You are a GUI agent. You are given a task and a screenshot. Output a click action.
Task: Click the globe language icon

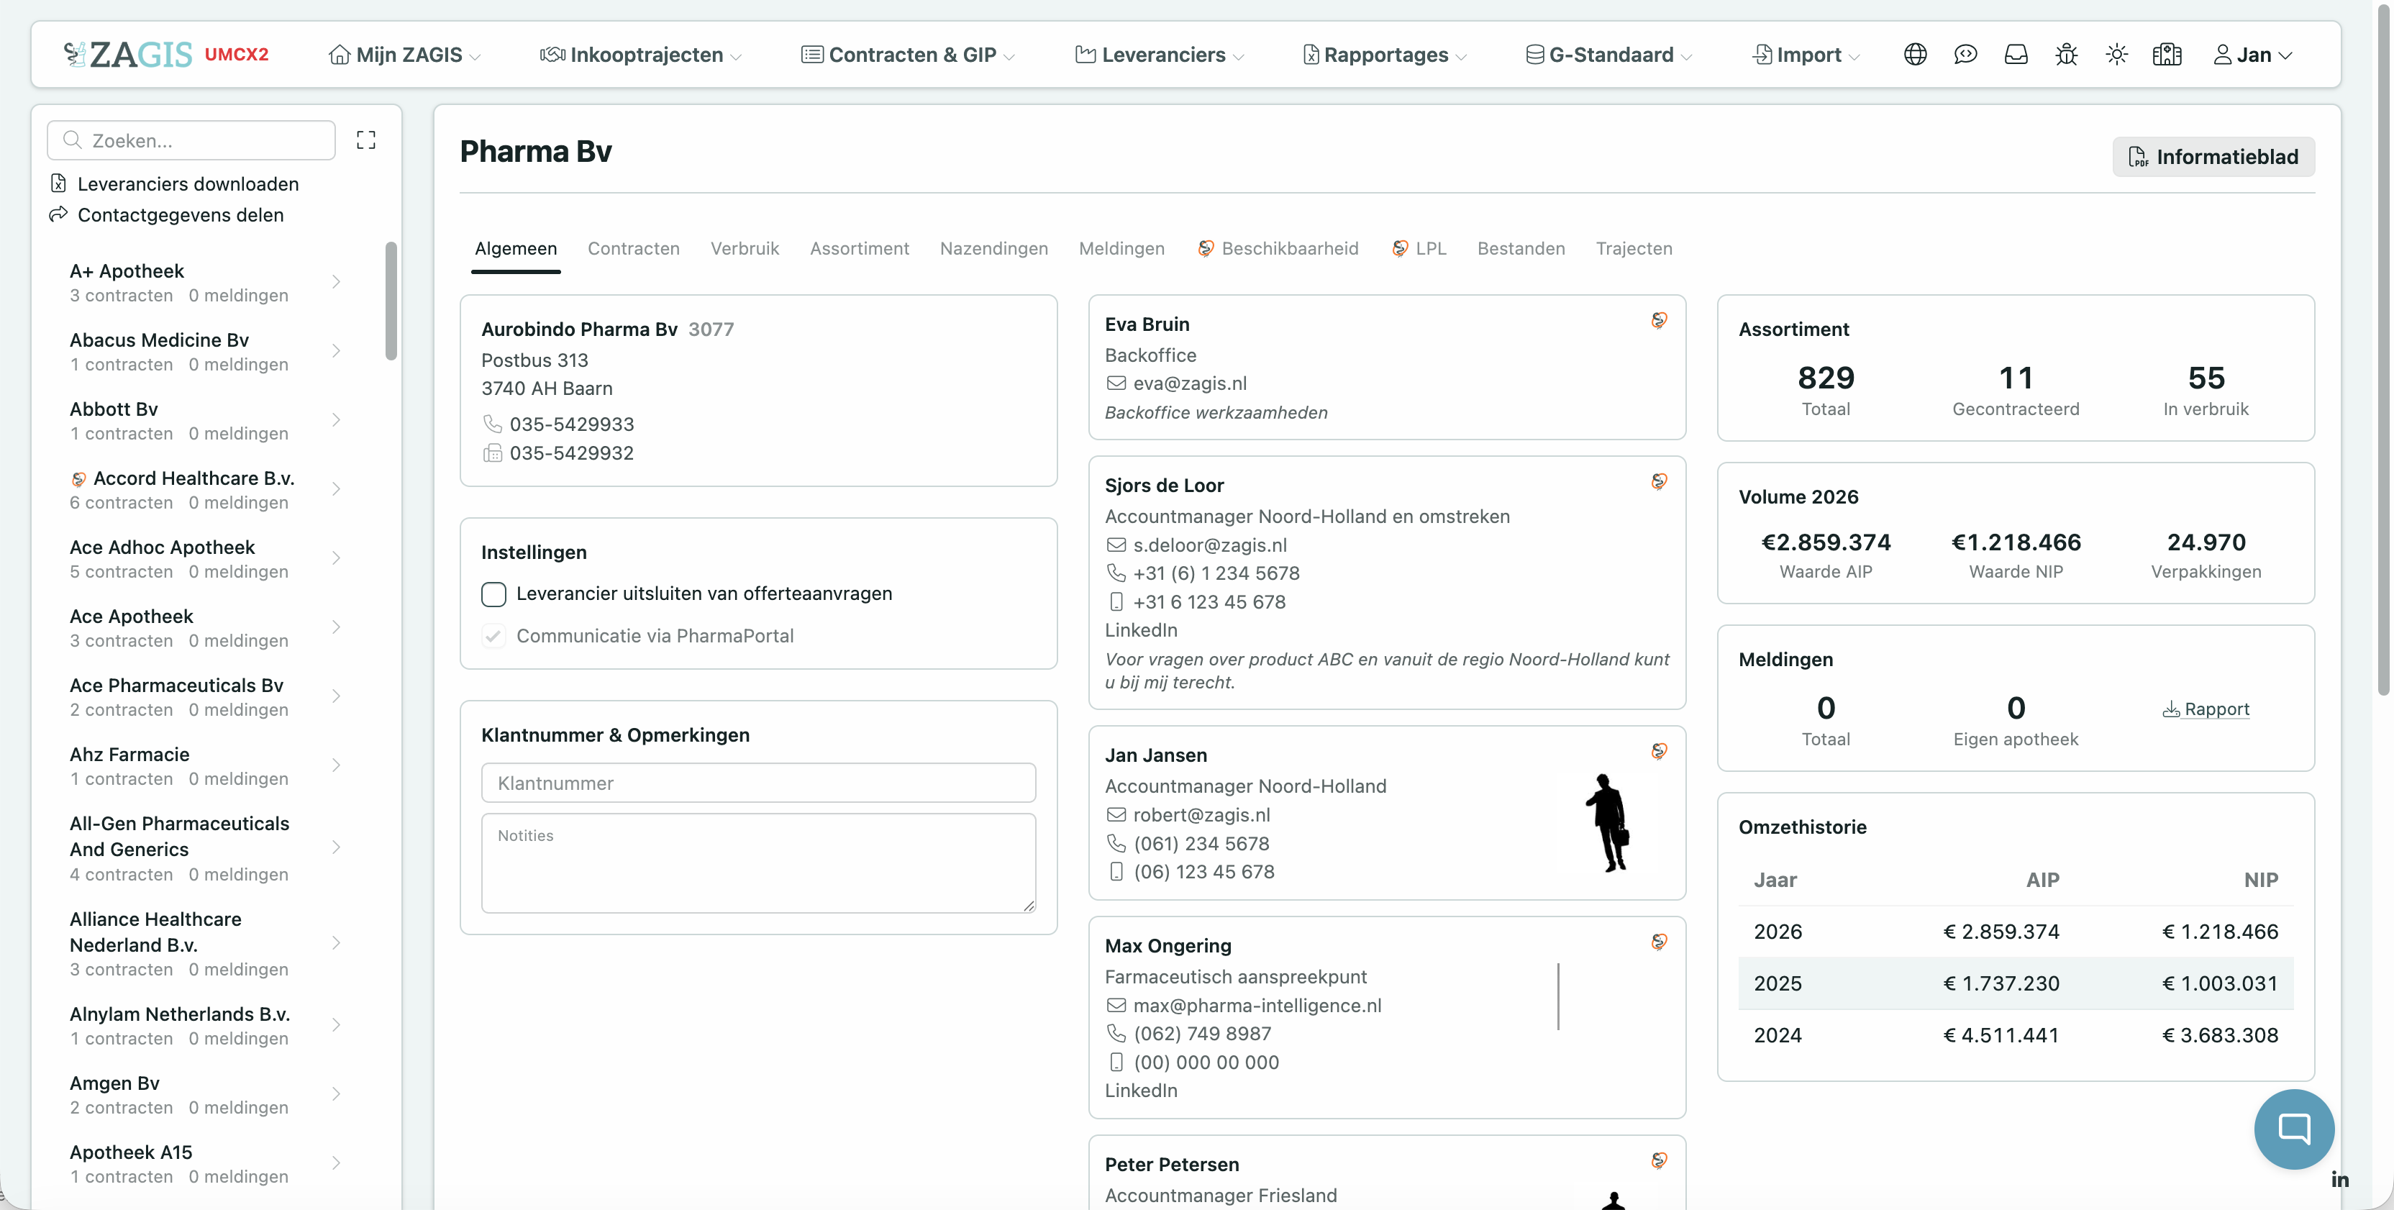(1914, 55)
